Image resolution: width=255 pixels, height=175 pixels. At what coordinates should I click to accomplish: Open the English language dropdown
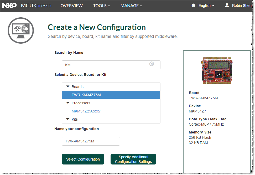click(x=206, y=6)
